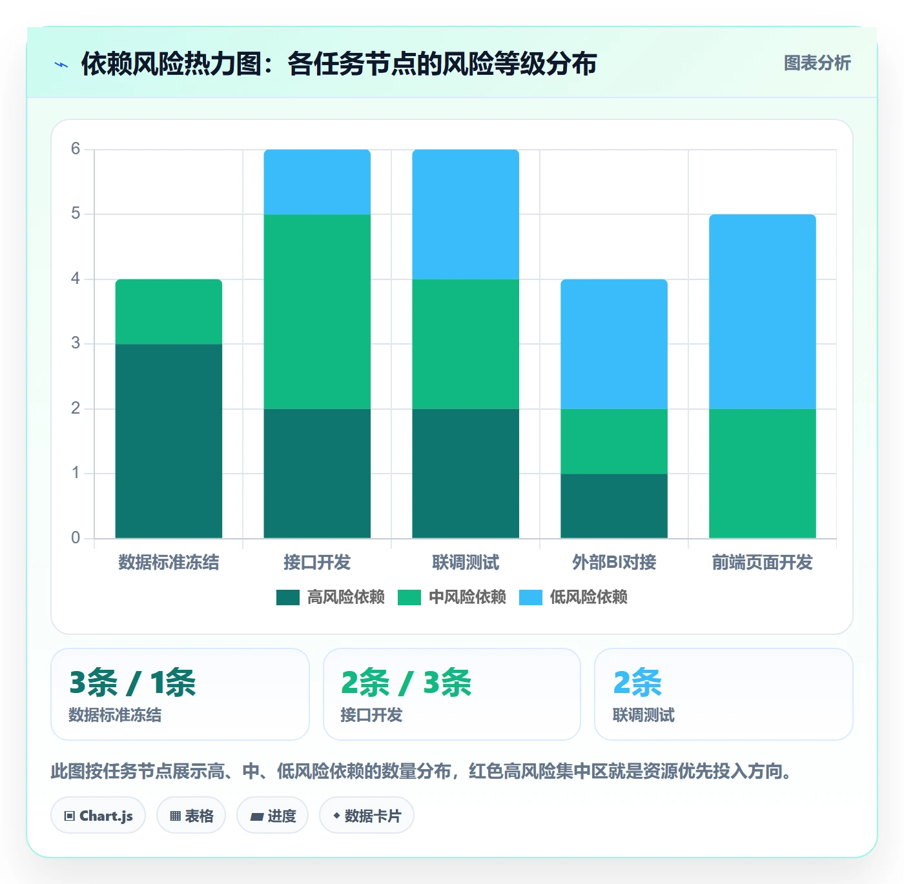
Task: Click the 中风险依赖 legend label text
Action: tap(467, 598)
